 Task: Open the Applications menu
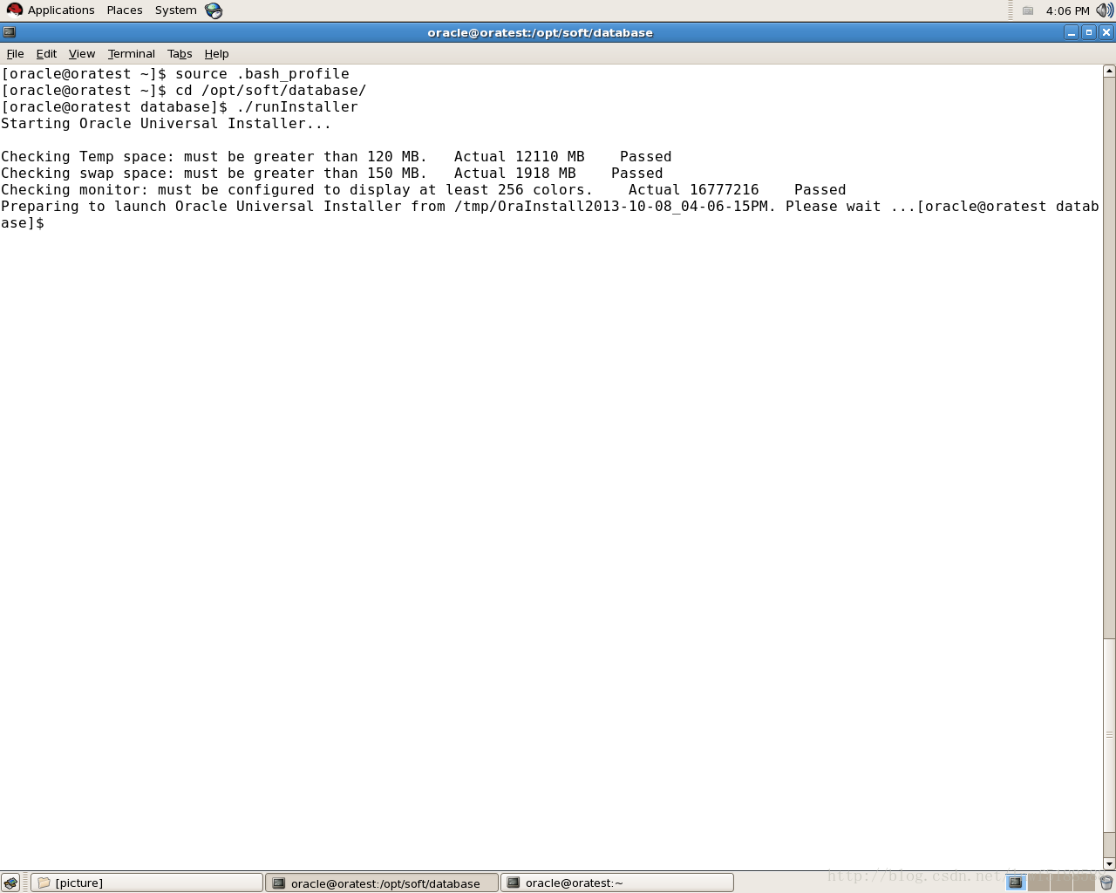(60, 10)
